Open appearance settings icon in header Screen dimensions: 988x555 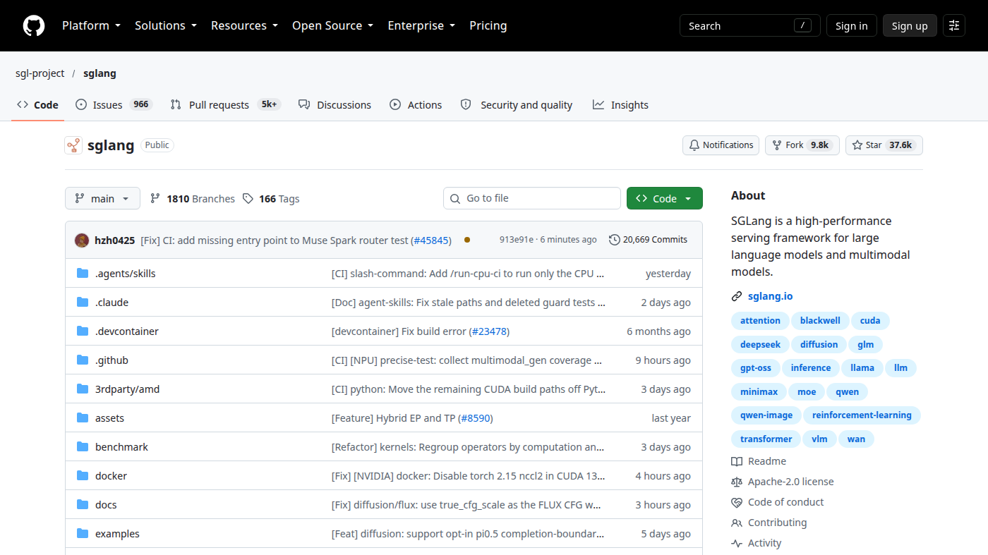(954, 26)
